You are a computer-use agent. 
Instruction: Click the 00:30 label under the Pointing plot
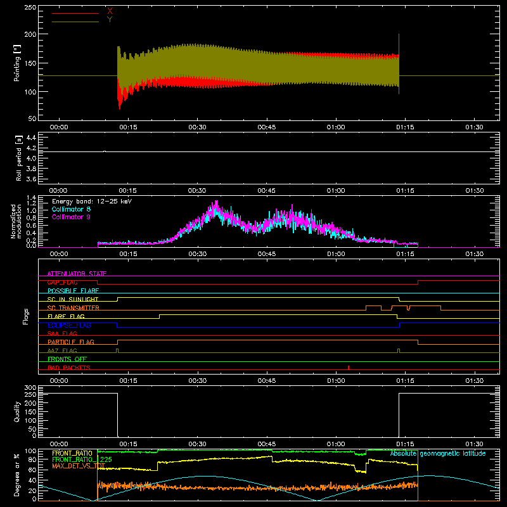pos(197,127)
